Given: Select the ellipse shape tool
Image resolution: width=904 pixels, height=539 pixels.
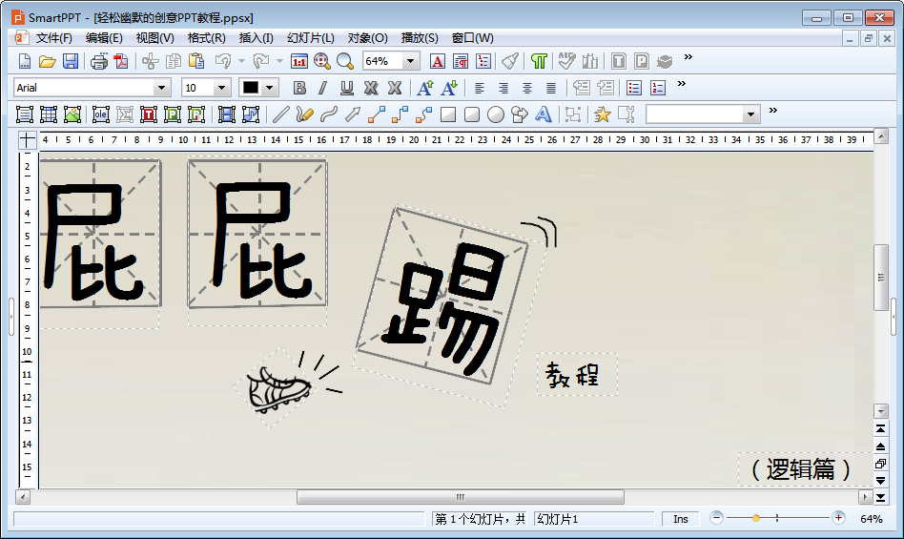Looking at the screenshot, I should tap(496, 114).
